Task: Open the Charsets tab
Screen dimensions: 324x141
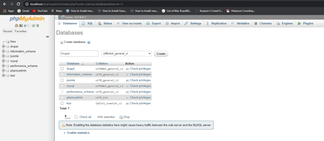Action: pos(263,23)
